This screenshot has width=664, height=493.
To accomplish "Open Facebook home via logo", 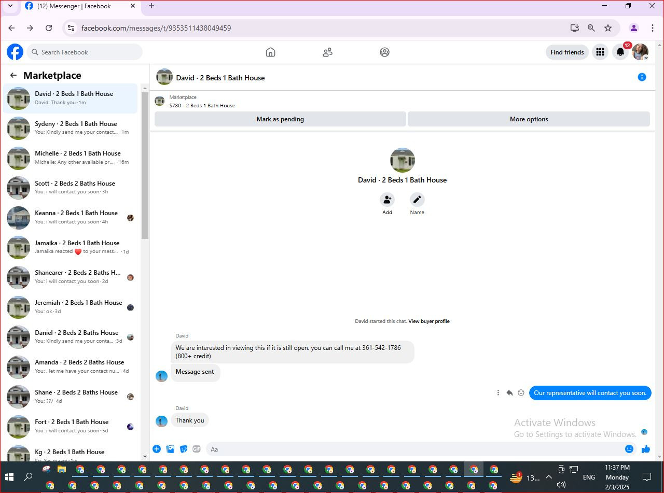I will (15, 52).
